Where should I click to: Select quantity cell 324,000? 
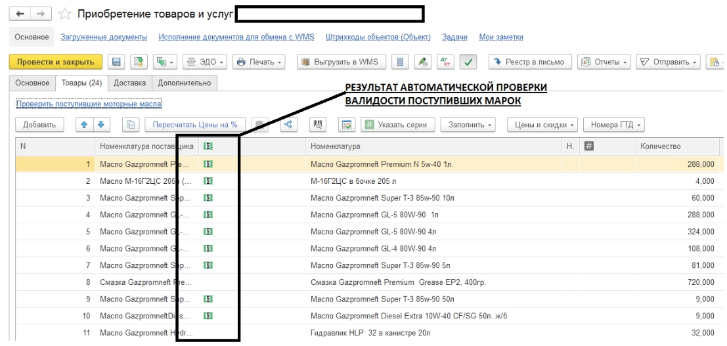677,232
